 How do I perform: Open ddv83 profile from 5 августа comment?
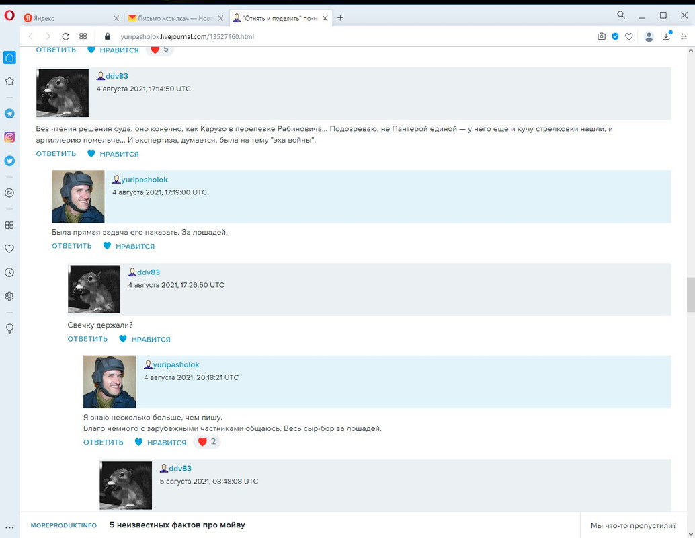[x=180, y=468]
